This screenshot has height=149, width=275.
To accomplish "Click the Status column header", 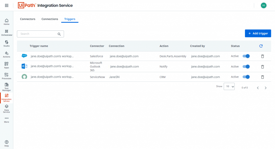I will coord(235,46).
